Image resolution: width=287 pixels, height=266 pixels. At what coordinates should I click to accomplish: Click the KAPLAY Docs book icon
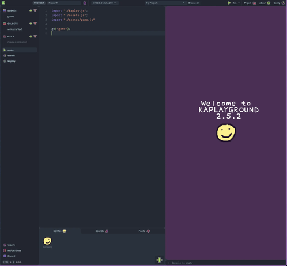5,250
